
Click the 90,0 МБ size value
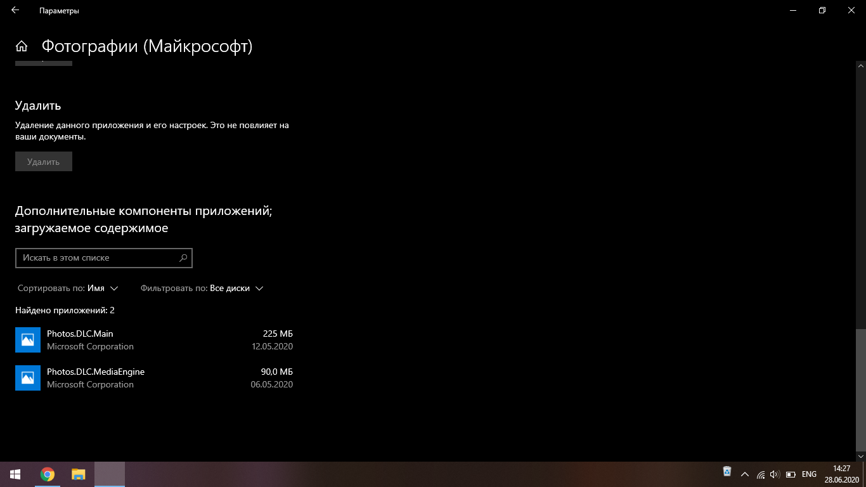[276, 372]
